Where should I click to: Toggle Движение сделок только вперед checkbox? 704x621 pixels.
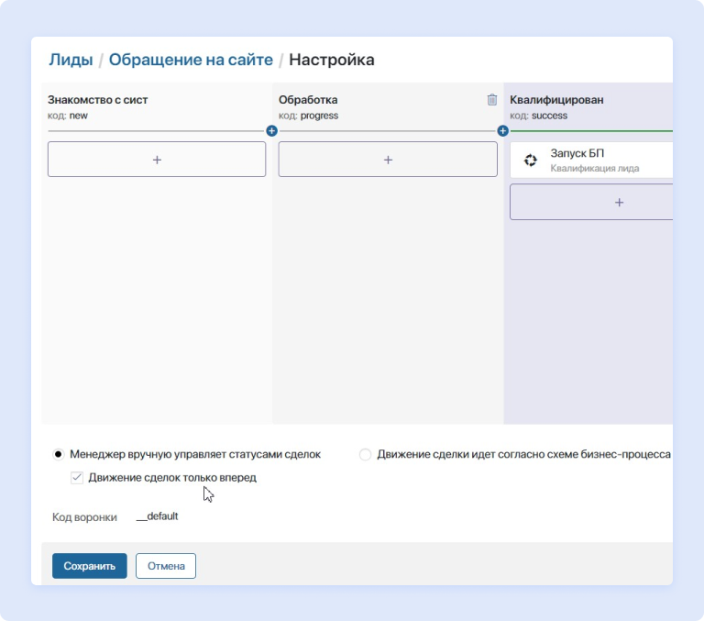tap(77, 478)
